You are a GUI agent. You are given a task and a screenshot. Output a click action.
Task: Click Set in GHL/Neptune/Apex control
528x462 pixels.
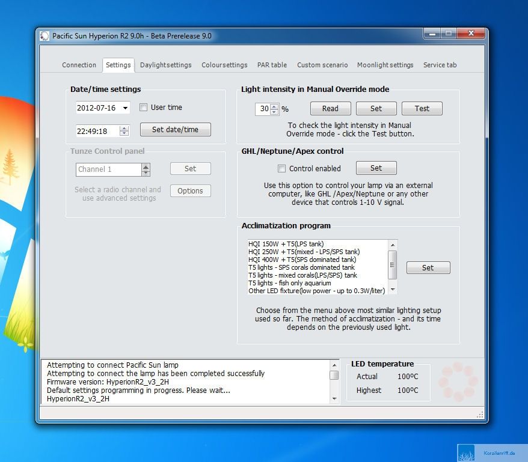coord(376,168)
